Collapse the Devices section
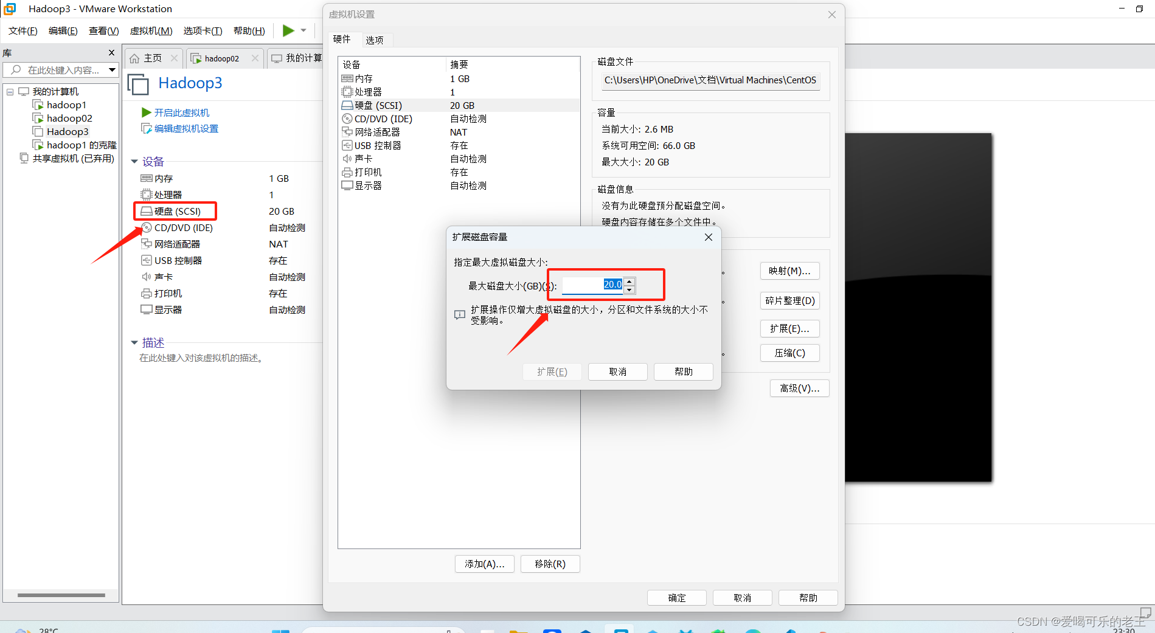 tap(134, 162)
